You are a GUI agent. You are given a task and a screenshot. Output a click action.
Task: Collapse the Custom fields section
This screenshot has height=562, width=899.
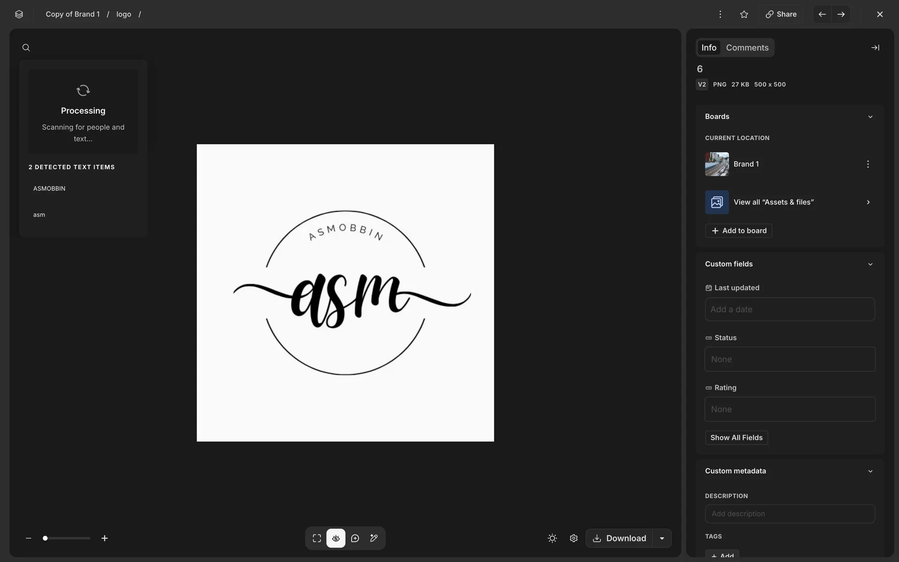tap(870, 264)
